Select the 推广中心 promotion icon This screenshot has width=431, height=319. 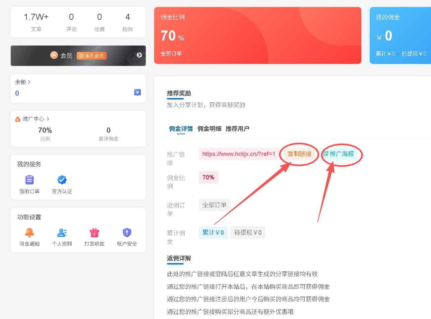point(18,118)
